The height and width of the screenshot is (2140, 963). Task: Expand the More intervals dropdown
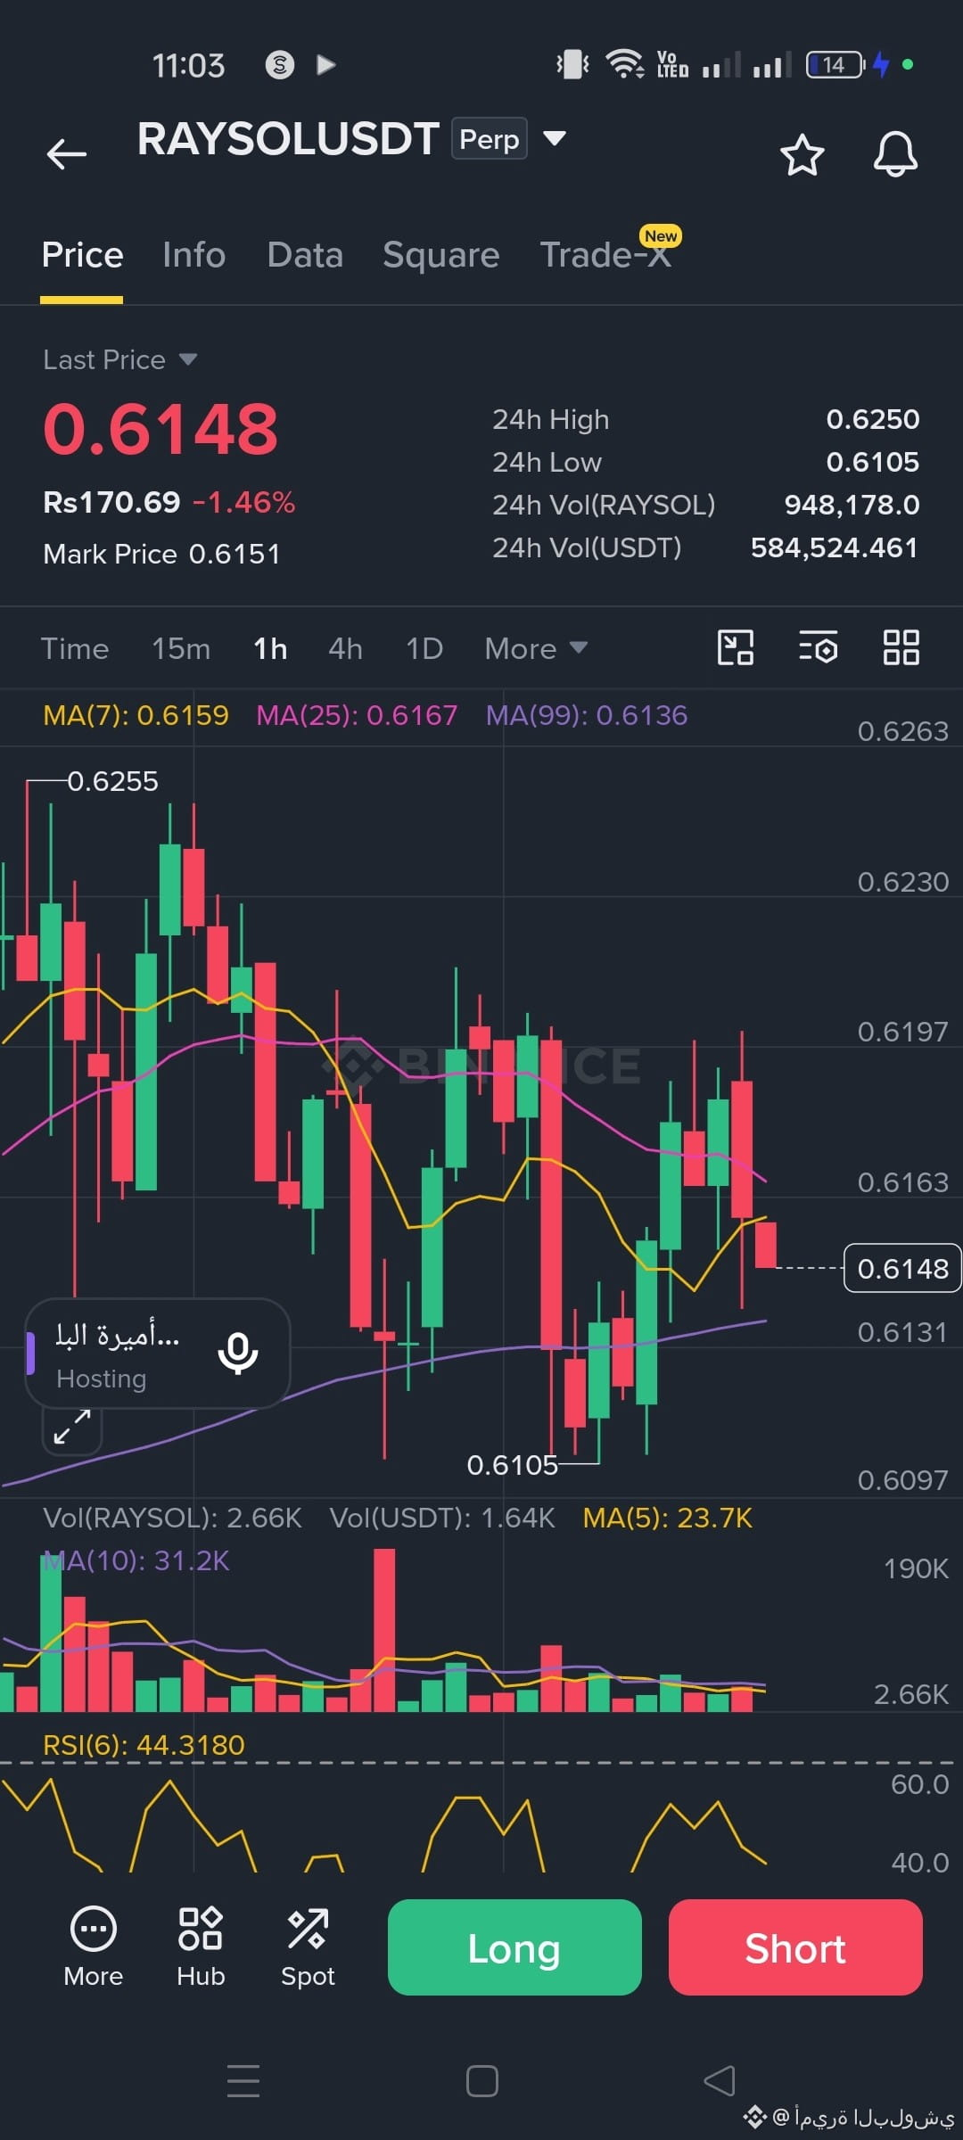(x=536, y=648)
